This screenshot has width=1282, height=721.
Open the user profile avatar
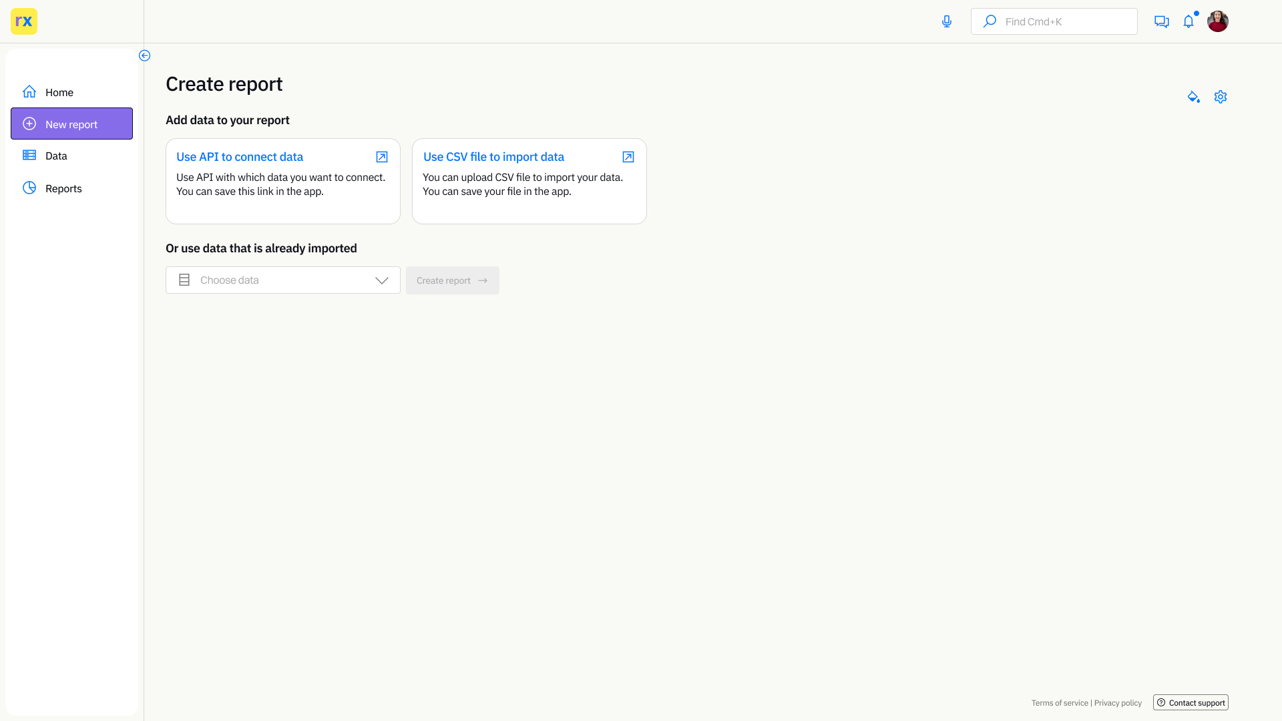[x=1218, y=21]
